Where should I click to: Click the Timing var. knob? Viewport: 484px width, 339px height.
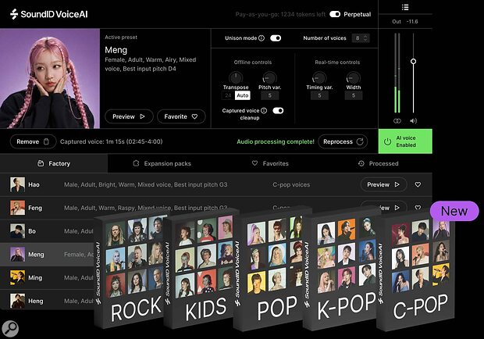click(x=319, y=77)
